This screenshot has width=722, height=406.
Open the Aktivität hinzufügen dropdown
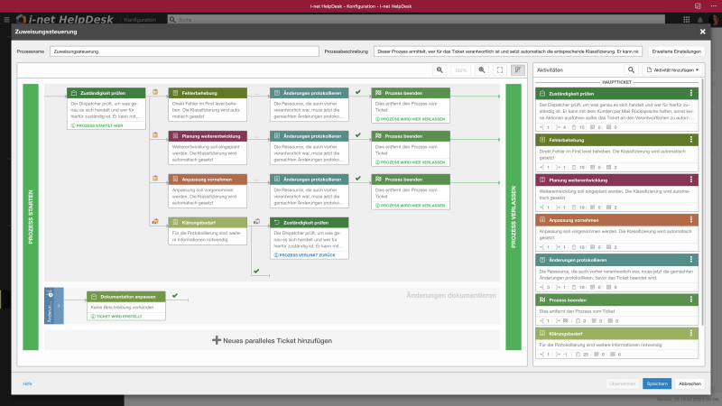pos(676,69)
